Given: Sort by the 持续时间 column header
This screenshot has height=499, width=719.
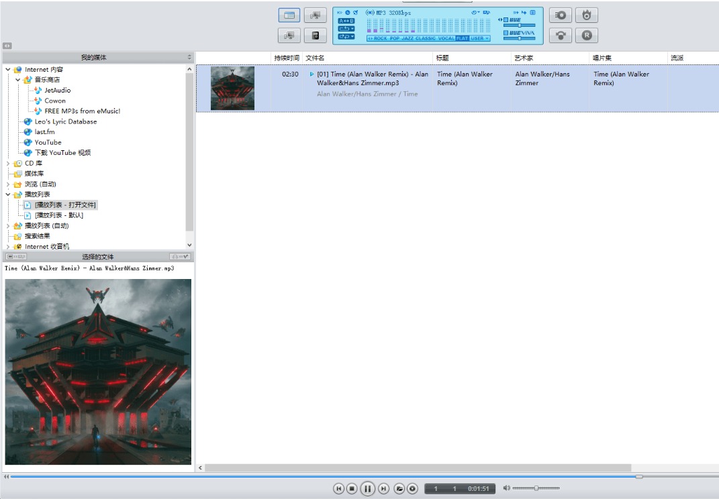Looking at the screenshot, I should tap(287, 58).
